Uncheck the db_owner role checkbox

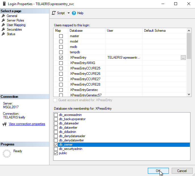[56, 145]
